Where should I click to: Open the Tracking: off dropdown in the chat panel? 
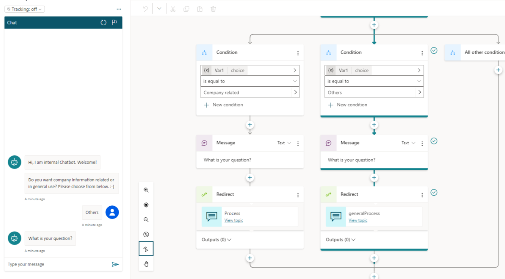click(x=24, y=9)
